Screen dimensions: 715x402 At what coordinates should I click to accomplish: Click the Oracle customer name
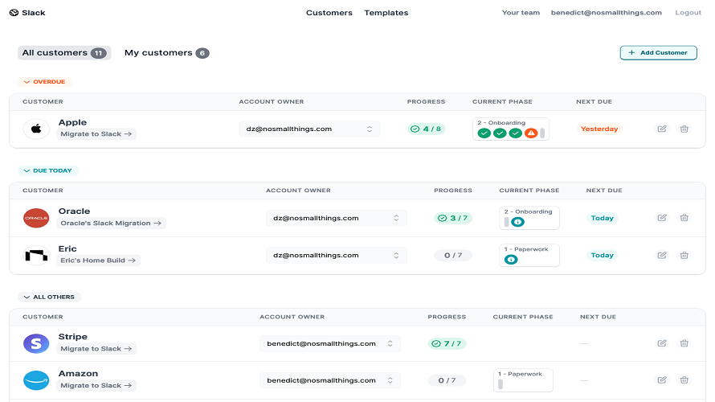tap(75, 211)
